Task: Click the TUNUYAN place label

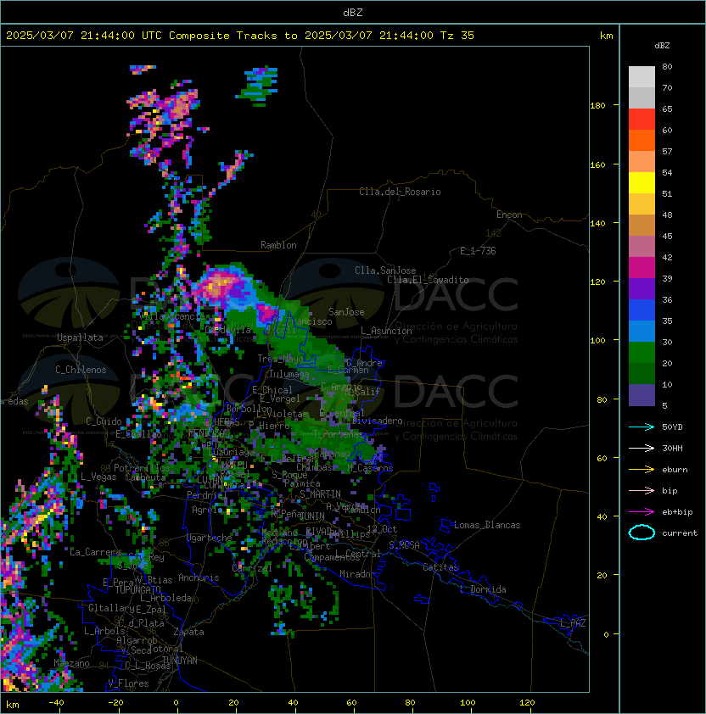Action: click(180, 661)
